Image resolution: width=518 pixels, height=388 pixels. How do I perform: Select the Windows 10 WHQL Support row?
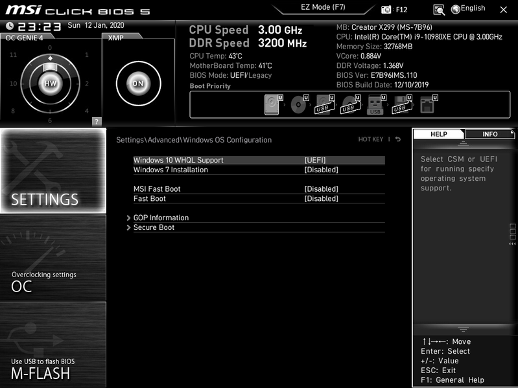tap(259, 160)
